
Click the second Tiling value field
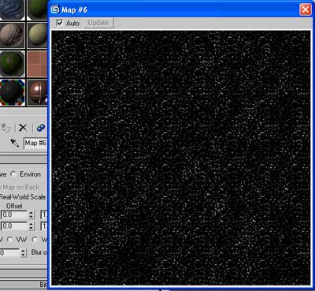pos(44,226)
